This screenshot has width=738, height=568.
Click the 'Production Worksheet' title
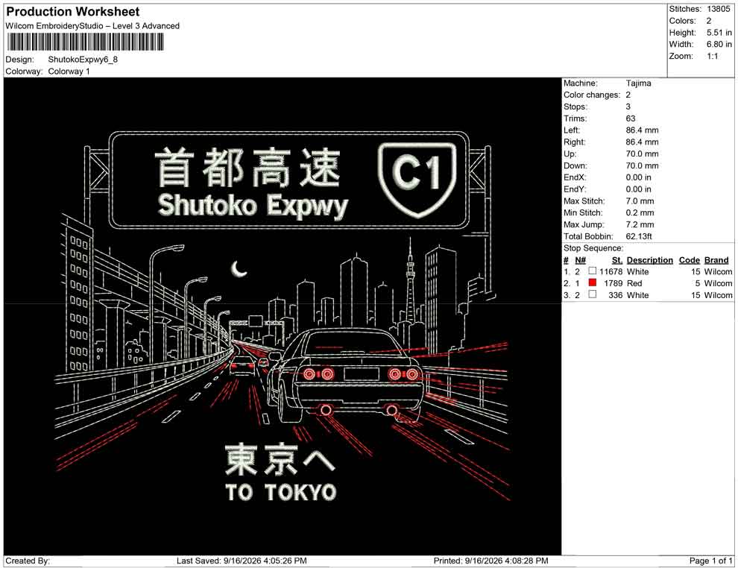coord(73,12)
